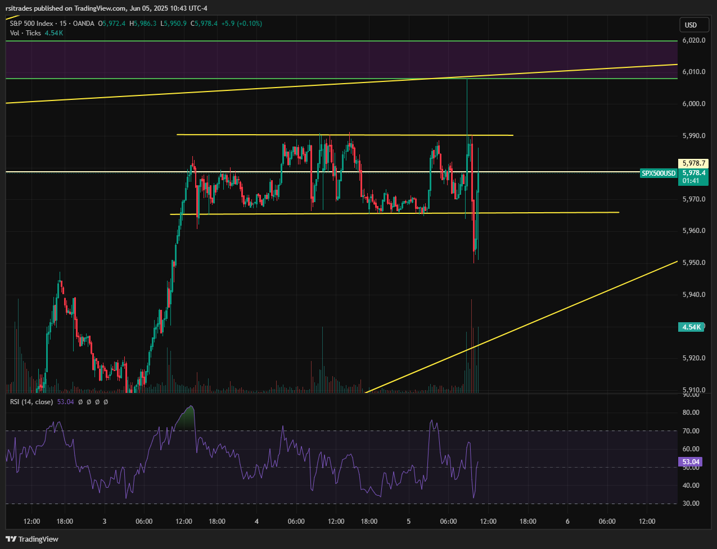717x549 pixels.
Task: Click the S&P 500 Index symbol title
Action: point(31,24)
